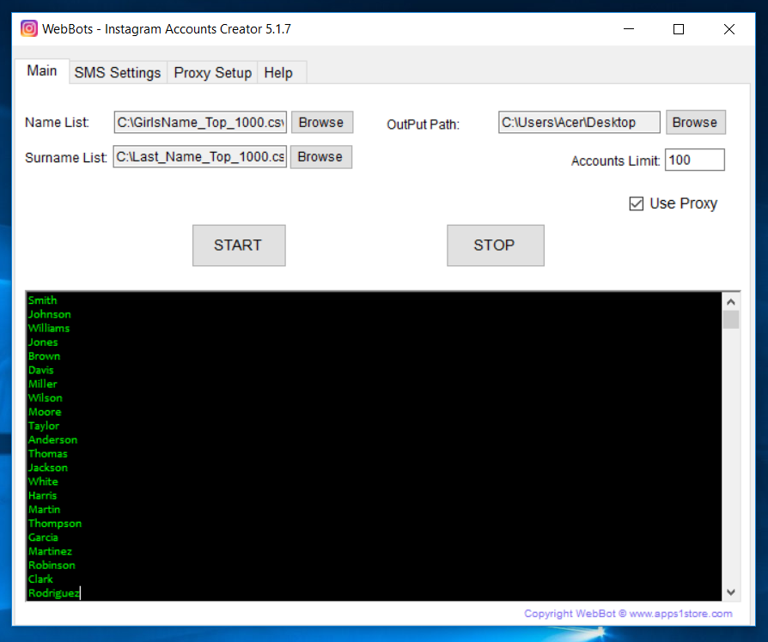Click 'Martinez' in the log output
Image resolution: width=768 pixels, height=642 pixels.
[50, 552]
